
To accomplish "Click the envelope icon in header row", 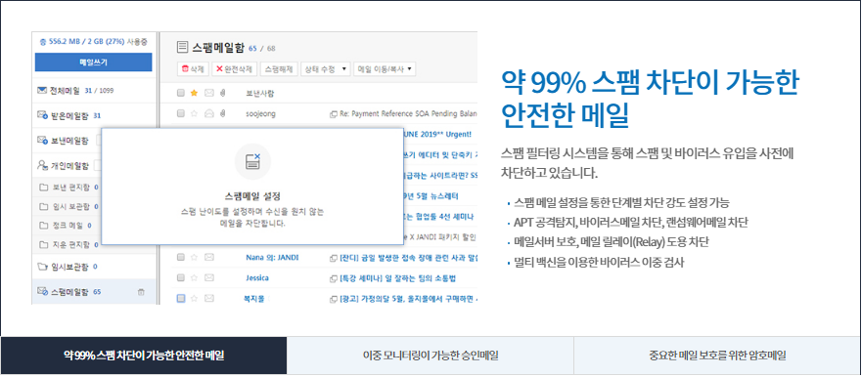I will tap(209, 94).
